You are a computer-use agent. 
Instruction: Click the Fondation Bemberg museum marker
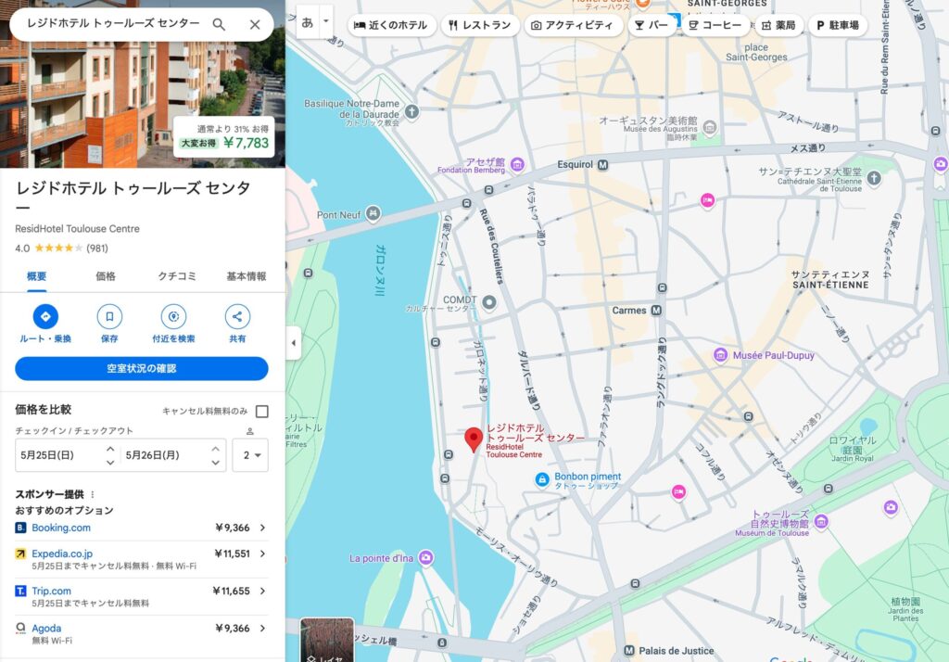tap(517, 164)
